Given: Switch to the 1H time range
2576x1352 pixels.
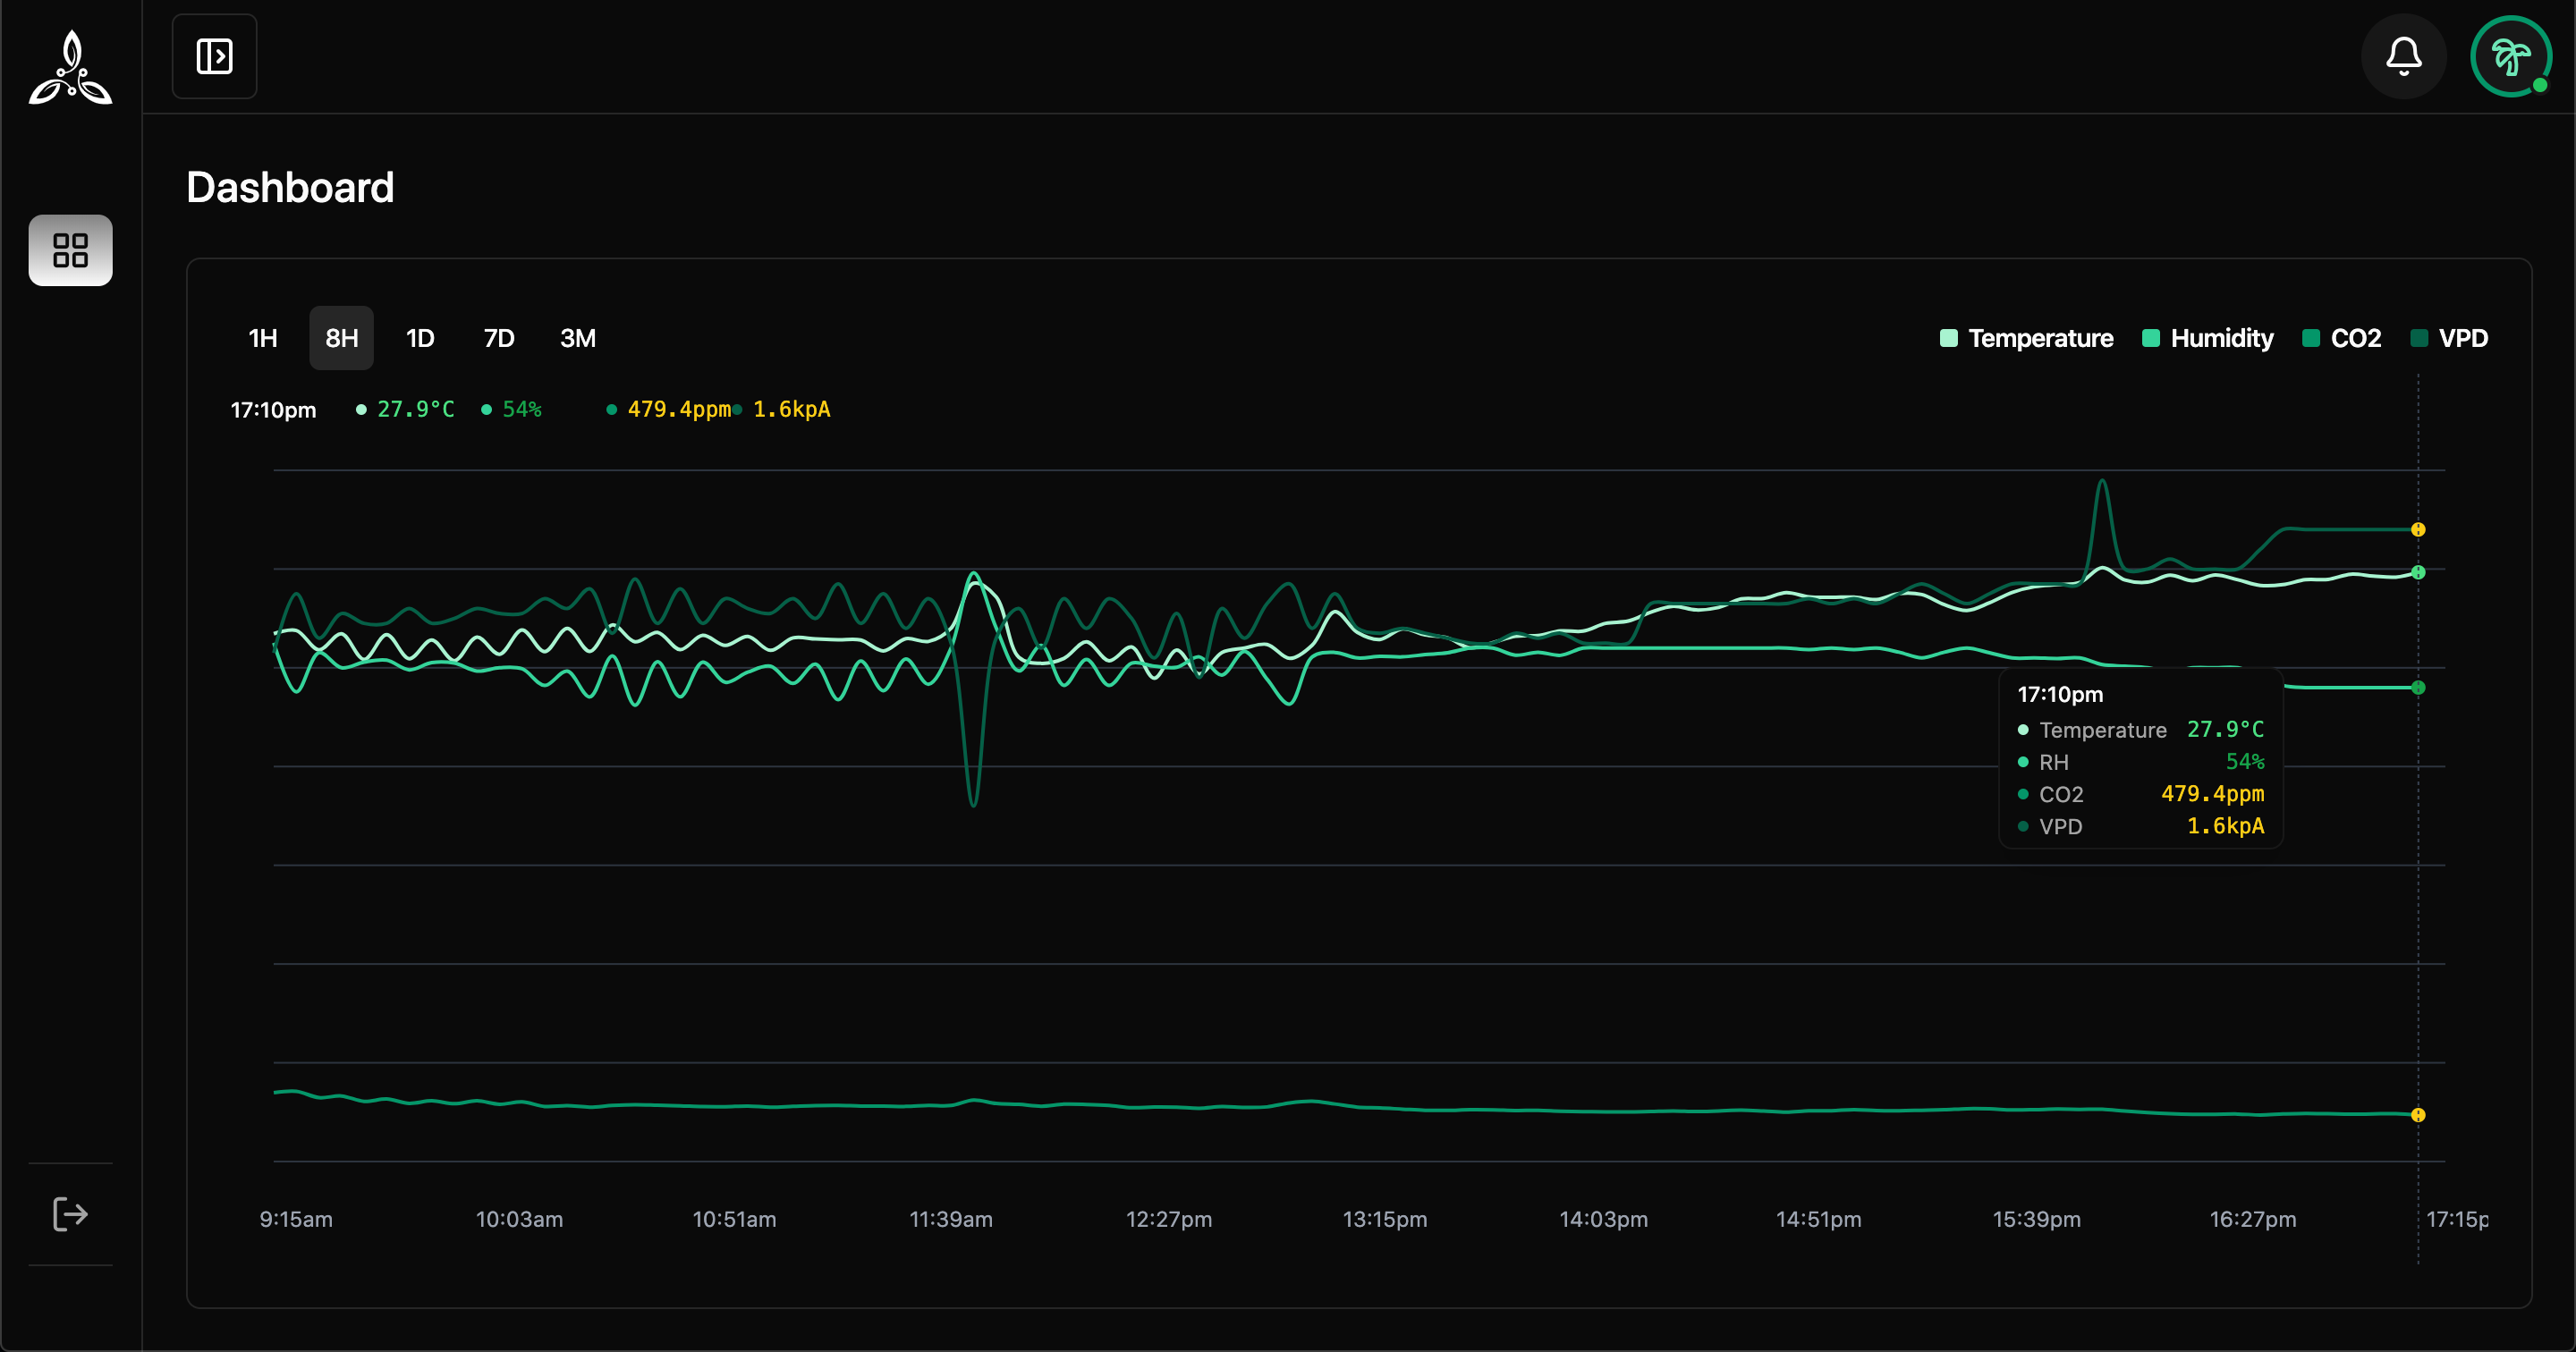Looking at the screenshot, I should [x=262, y=338].
